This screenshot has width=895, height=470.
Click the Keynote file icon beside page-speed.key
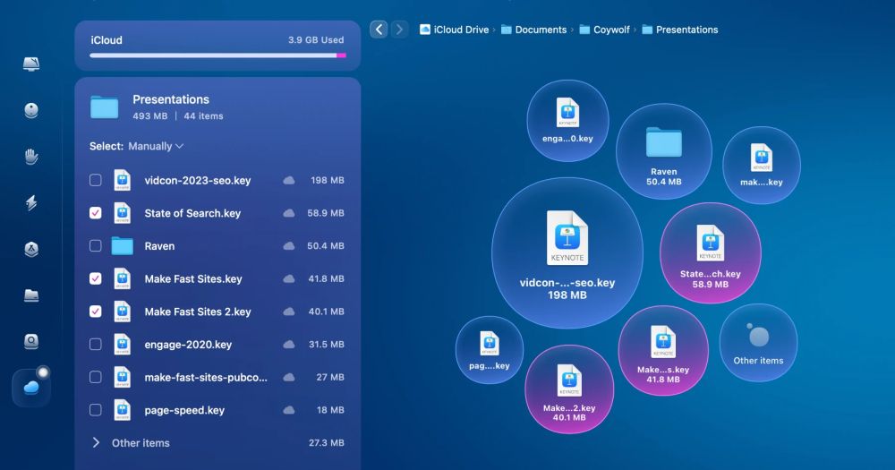tap(122, 410)
